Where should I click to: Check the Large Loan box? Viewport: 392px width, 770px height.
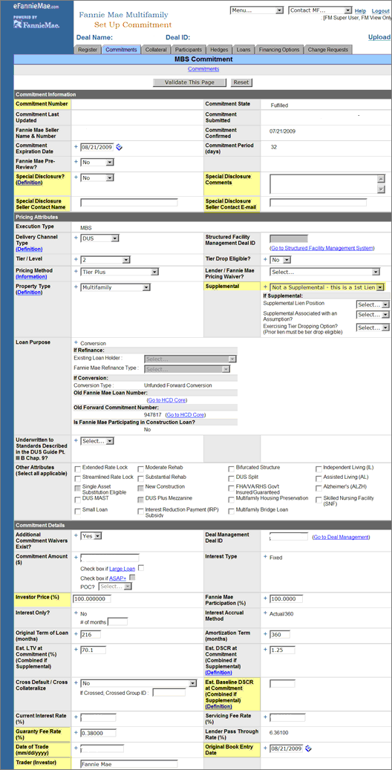click(142, 569)
